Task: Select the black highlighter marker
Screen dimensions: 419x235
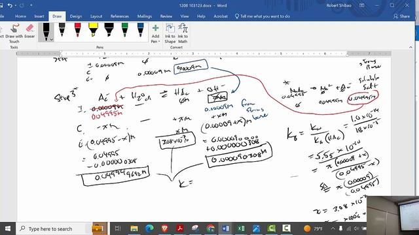Action: 109,30
